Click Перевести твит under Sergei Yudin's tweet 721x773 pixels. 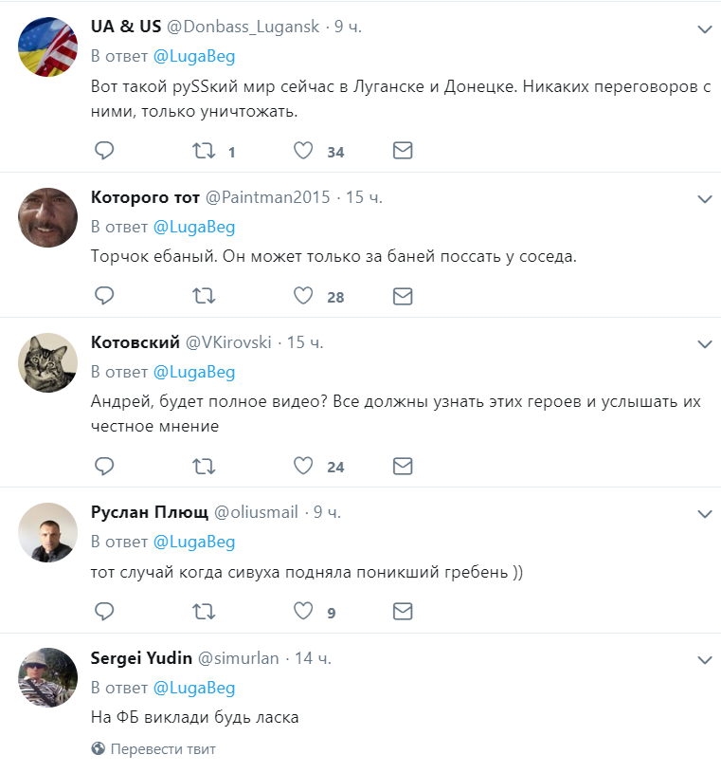pos(163,749)
